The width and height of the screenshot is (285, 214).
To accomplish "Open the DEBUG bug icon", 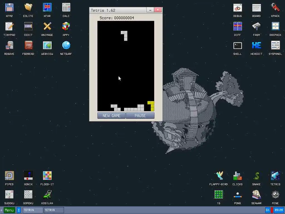I will (x=238, y=8).
